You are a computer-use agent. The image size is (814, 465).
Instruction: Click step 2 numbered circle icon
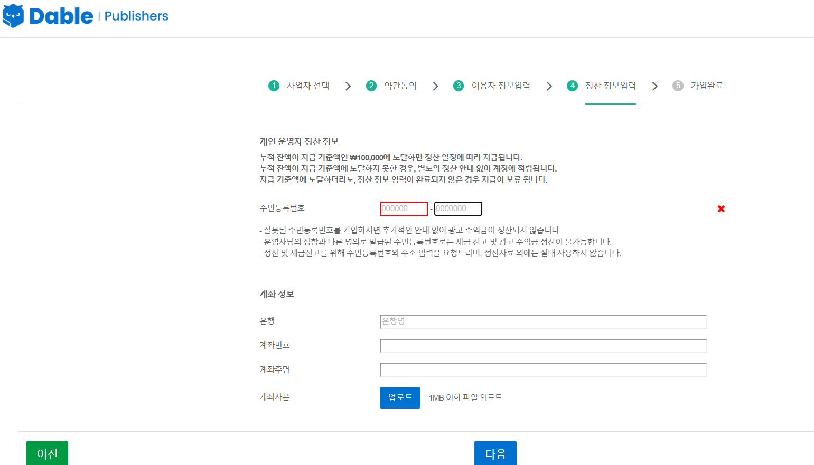coord(371,86)
